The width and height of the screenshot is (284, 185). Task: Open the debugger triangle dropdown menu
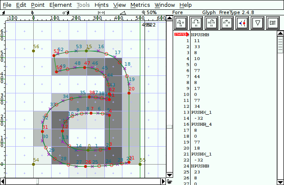pos(257,23)
